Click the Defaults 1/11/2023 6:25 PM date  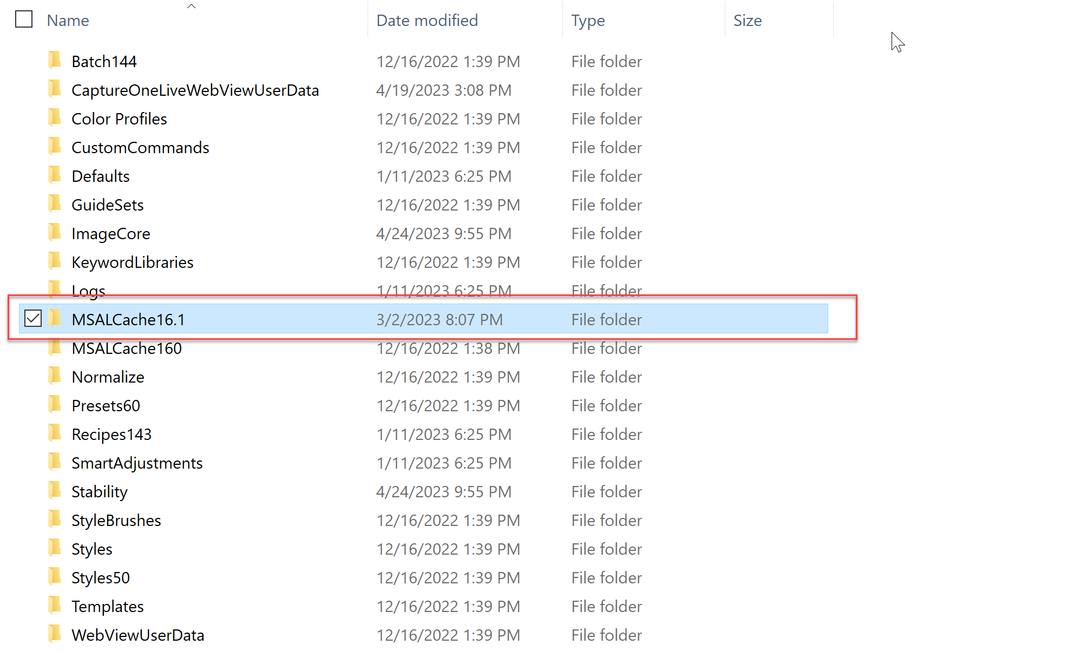click(x=444, y=176)
